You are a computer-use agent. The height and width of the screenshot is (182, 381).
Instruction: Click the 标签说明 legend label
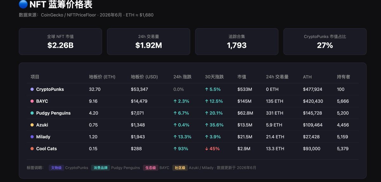[x=35, y=168]
